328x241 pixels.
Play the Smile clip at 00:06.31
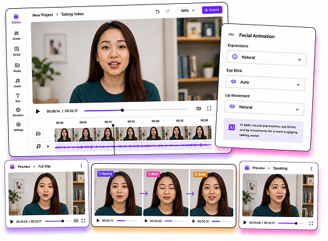click(193, 221)
